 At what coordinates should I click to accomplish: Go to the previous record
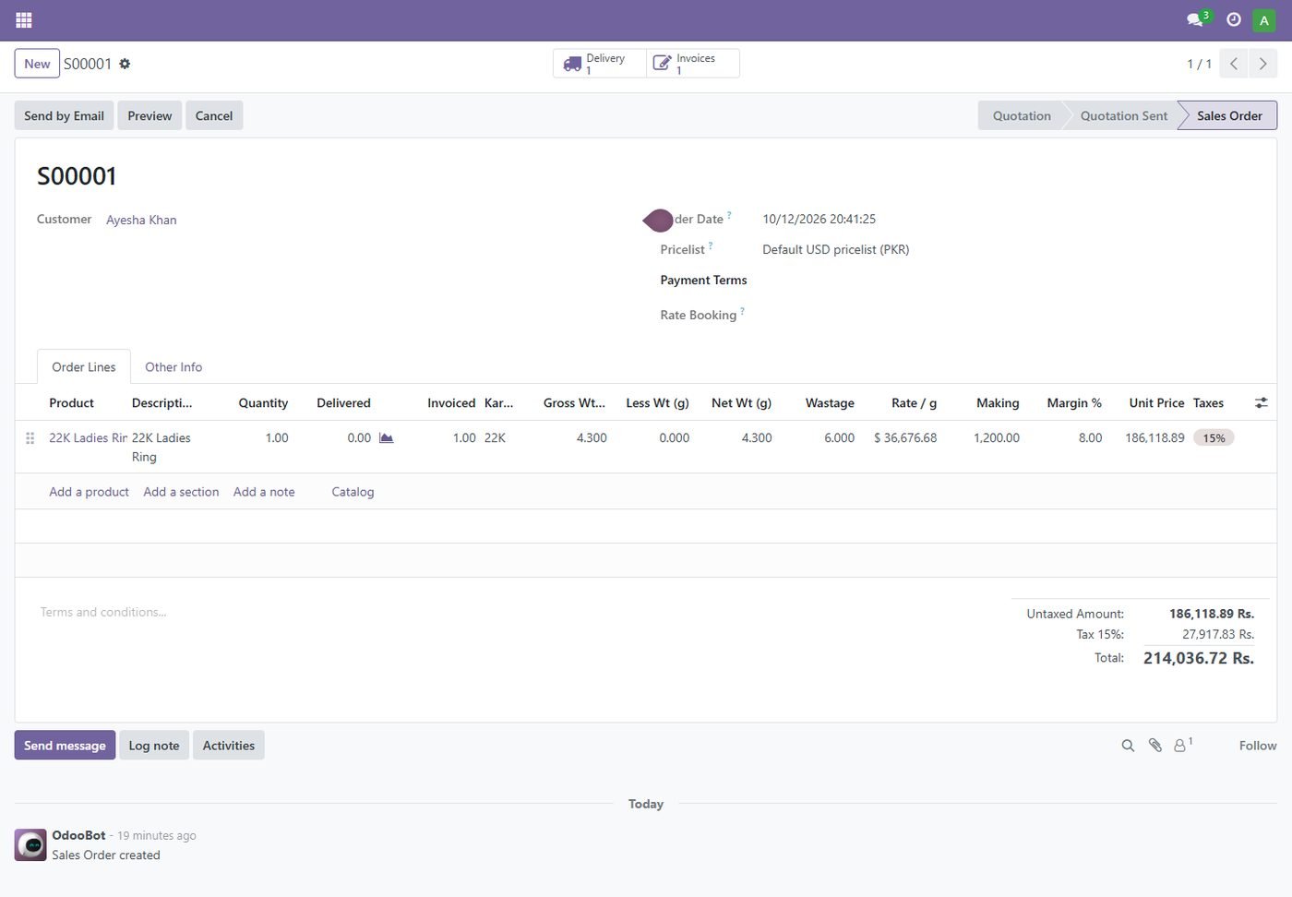tap(1234, 64)
